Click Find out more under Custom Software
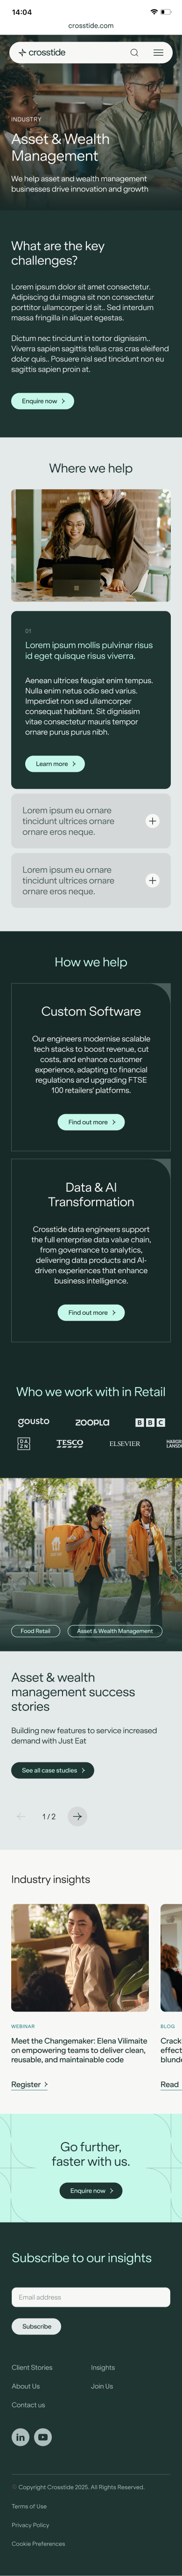Viewport: 182px width, 2576px height. pyautogui.click(x=91, y=1122)
